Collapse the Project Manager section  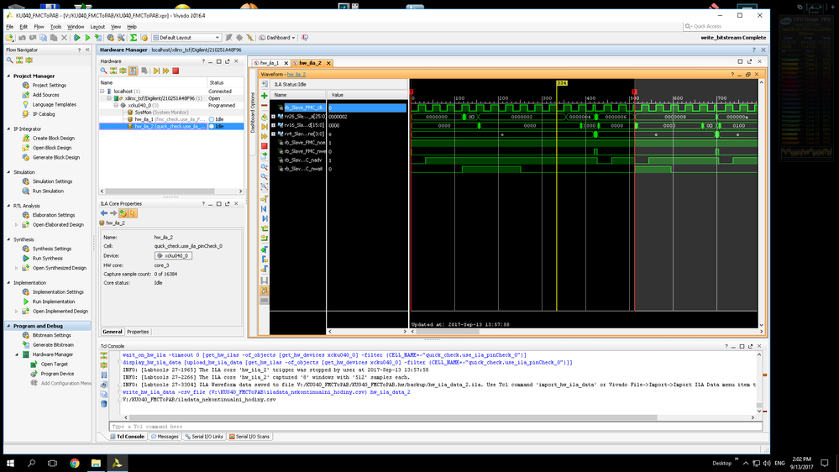8,76
